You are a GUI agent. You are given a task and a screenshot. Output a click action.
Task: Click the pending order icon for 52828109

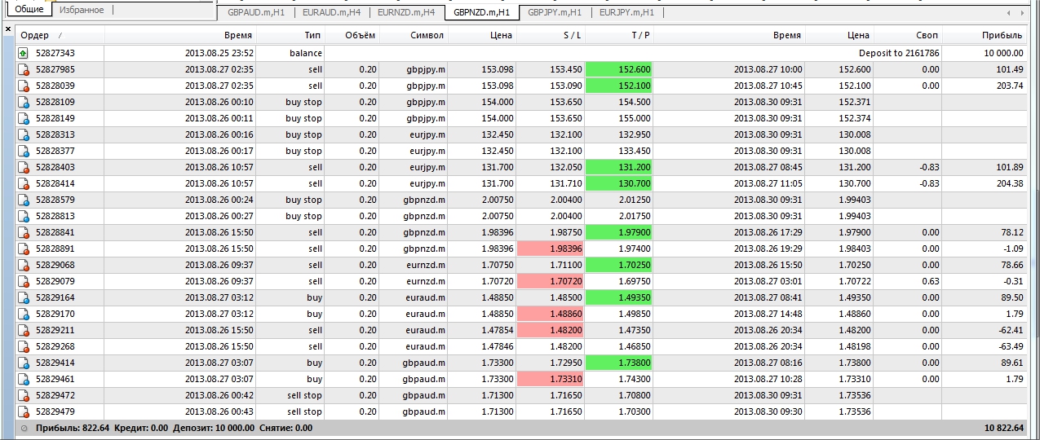[x=24, y=102]
